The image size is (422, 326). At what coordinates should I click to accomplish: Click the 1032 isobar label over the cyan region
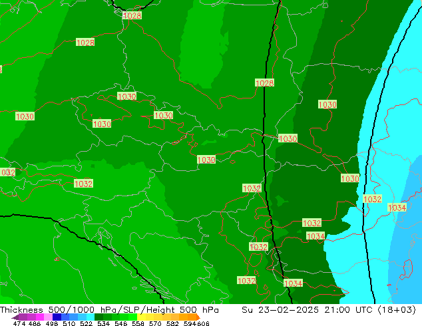tap(373, 199)
